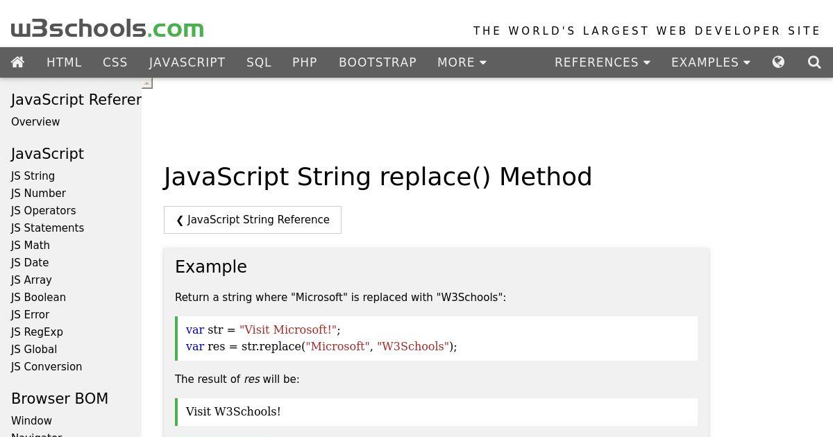
Task: Open JS Conversion reference link
Action: (x=47, y=367)
